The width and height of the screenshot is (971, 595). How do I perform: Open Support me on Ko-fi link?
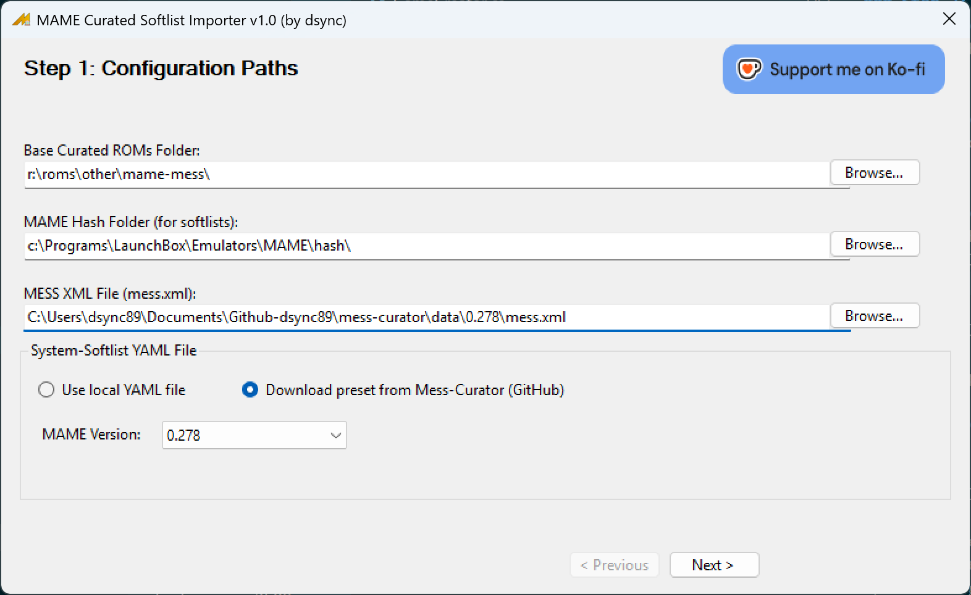[x=833, y=69]
